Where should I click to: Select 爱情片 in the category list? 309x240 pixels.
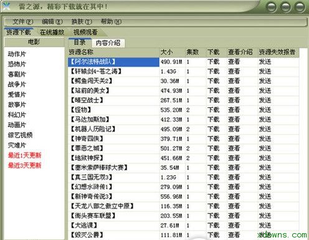click(x=17, y=95)
